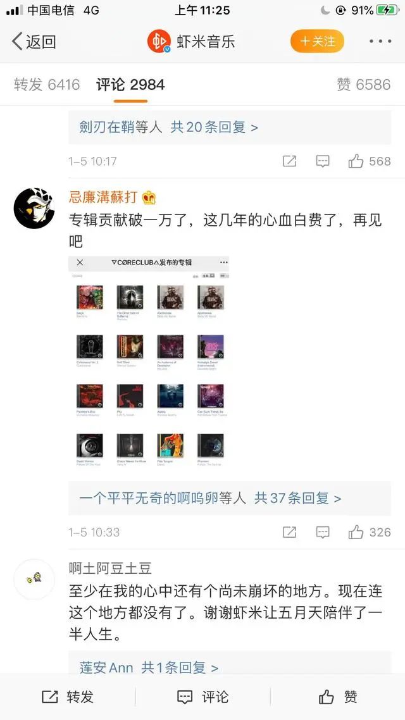The height and width of the screenshot is (720, 405).
Task: Reply to 忌廉溝蘇打's comment via bubble icon
Action: point(323,532)
